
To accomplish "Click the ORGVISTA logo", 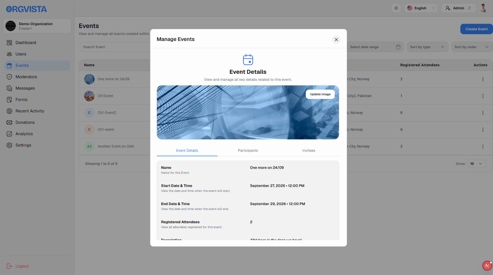I will click(x=26, y=9).
